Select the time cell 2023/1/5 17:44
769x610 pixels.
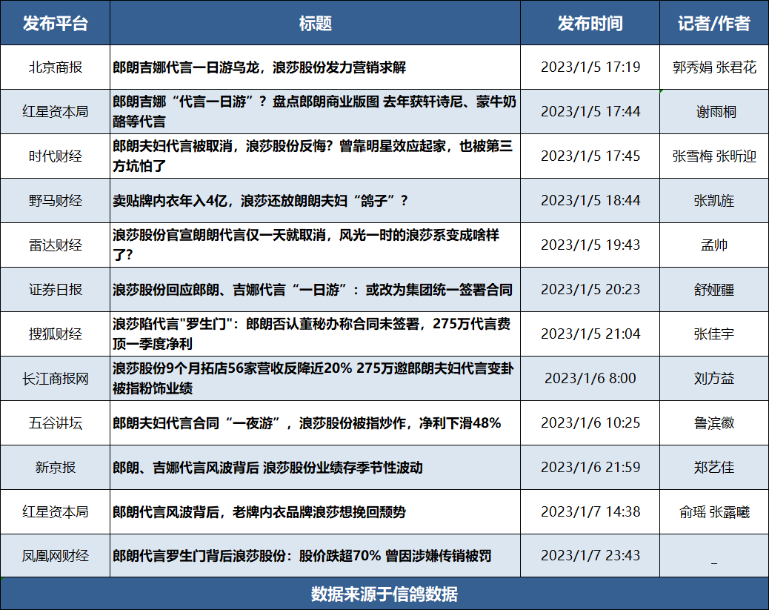click(x=590, y=111)
